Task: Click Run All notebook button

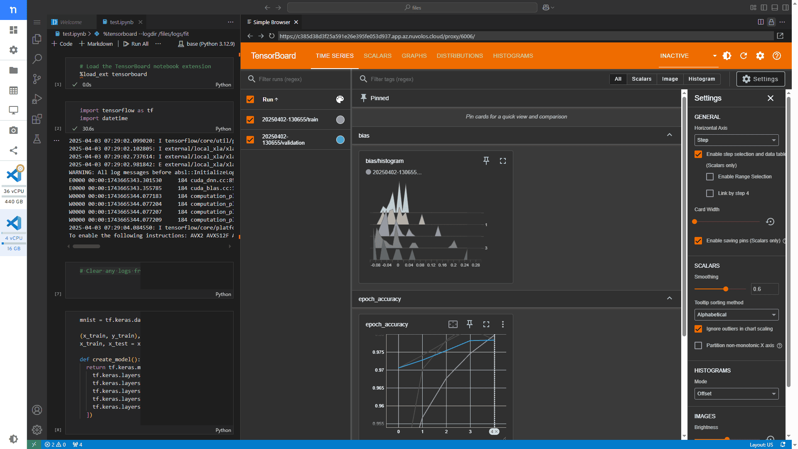Action: pyautogui.click(x=136, y=44)
